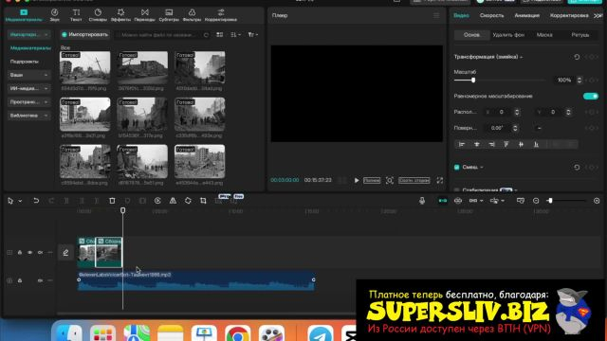Viewport: 607px width, 341px height.
Task: Click the microphone voiceover record icon
Action: coord(422,201)
